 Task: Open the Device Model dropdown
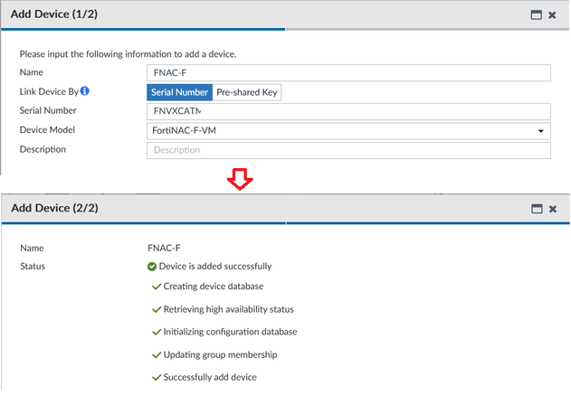click(x=348, y=131)
